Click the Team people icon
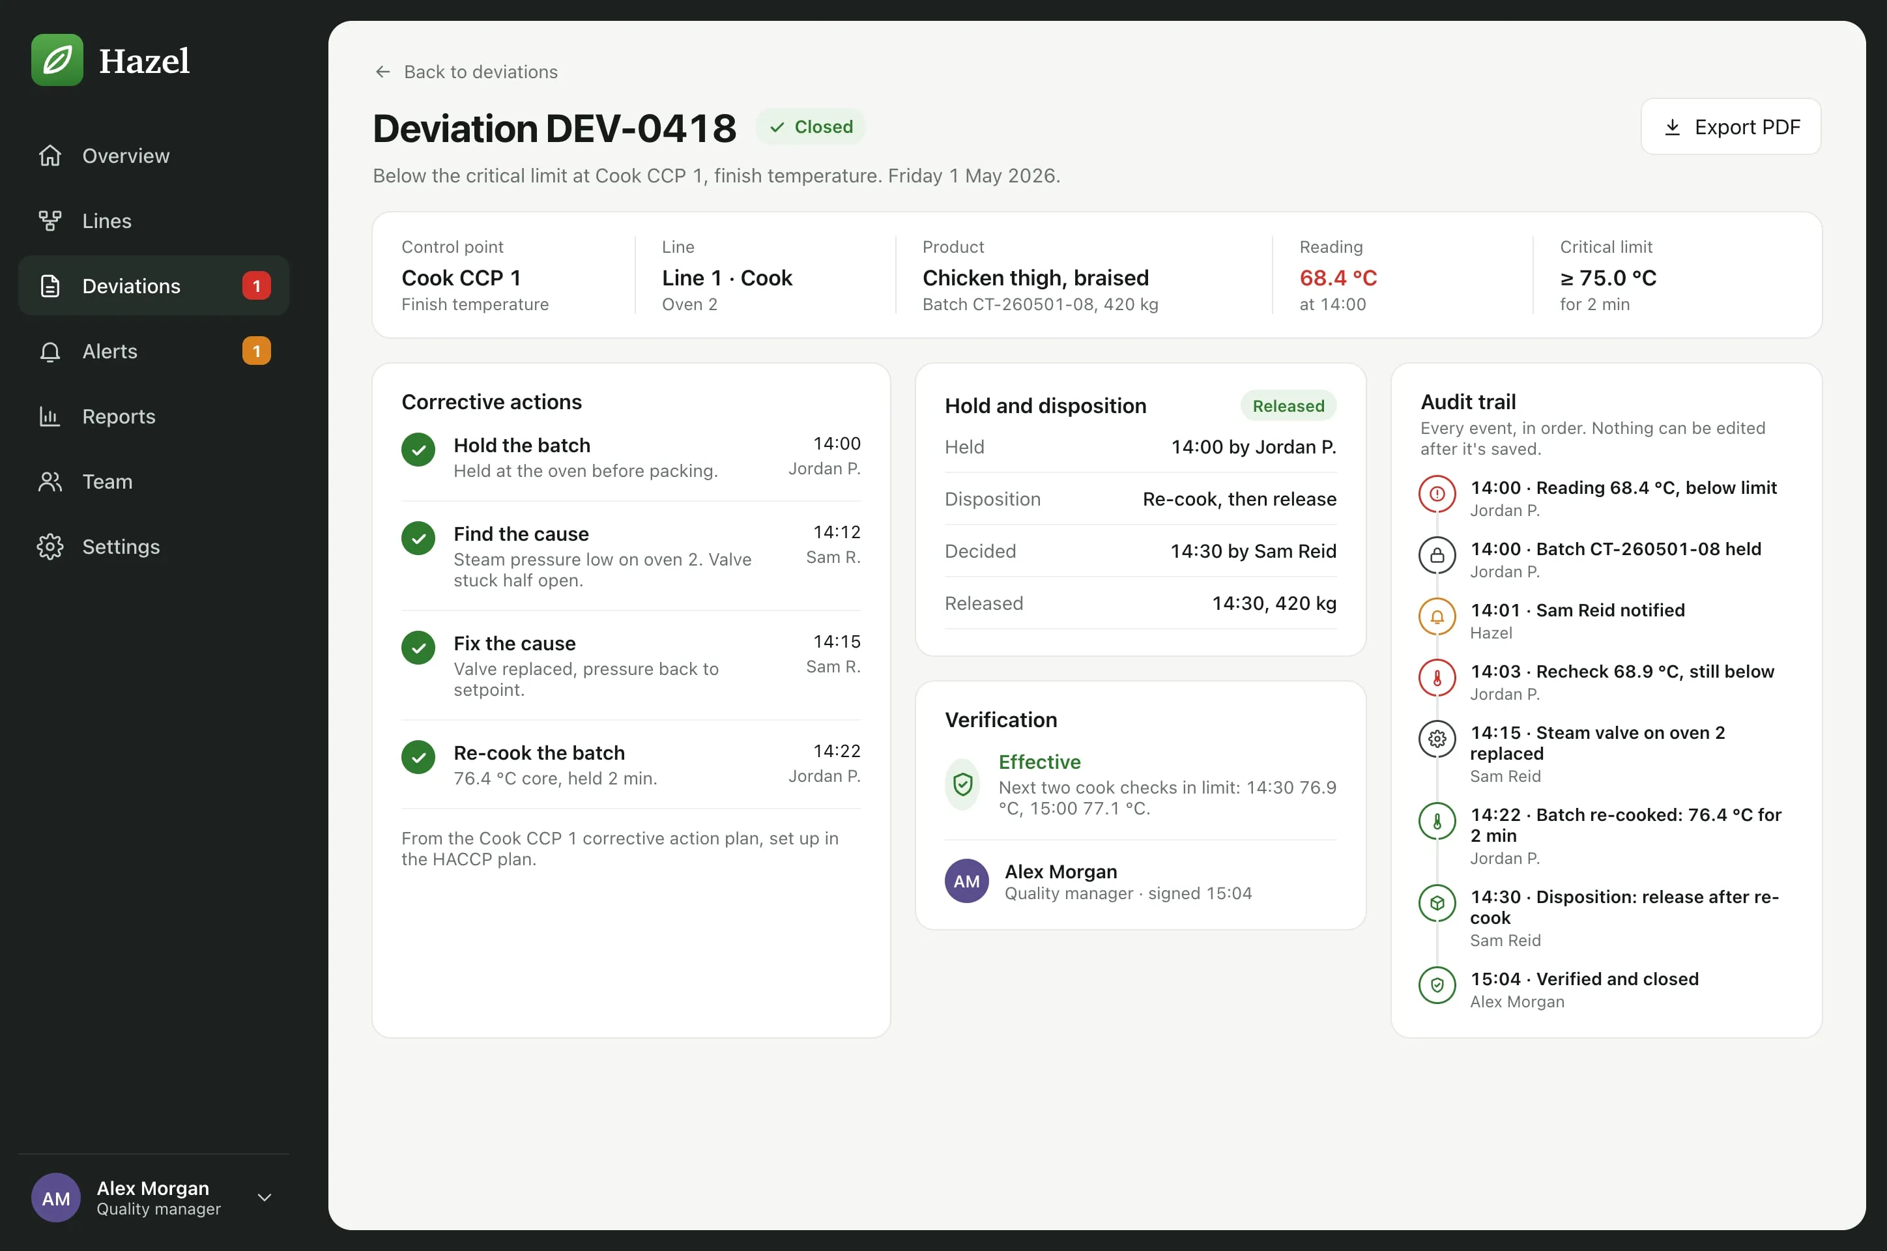Image resolution: width=1887 pixels, height=1251 pixels. point(50,482)
